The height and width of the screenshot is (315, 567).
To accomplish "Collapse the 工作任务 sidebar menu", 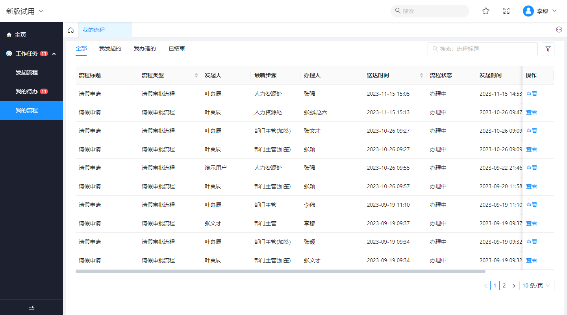I will 54,54.
